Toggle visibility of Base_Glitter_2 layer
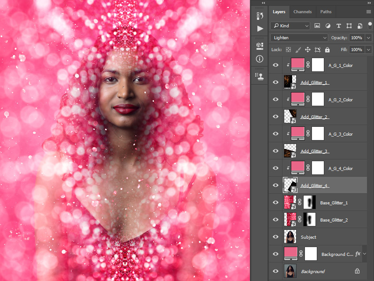 pos(275,220)
